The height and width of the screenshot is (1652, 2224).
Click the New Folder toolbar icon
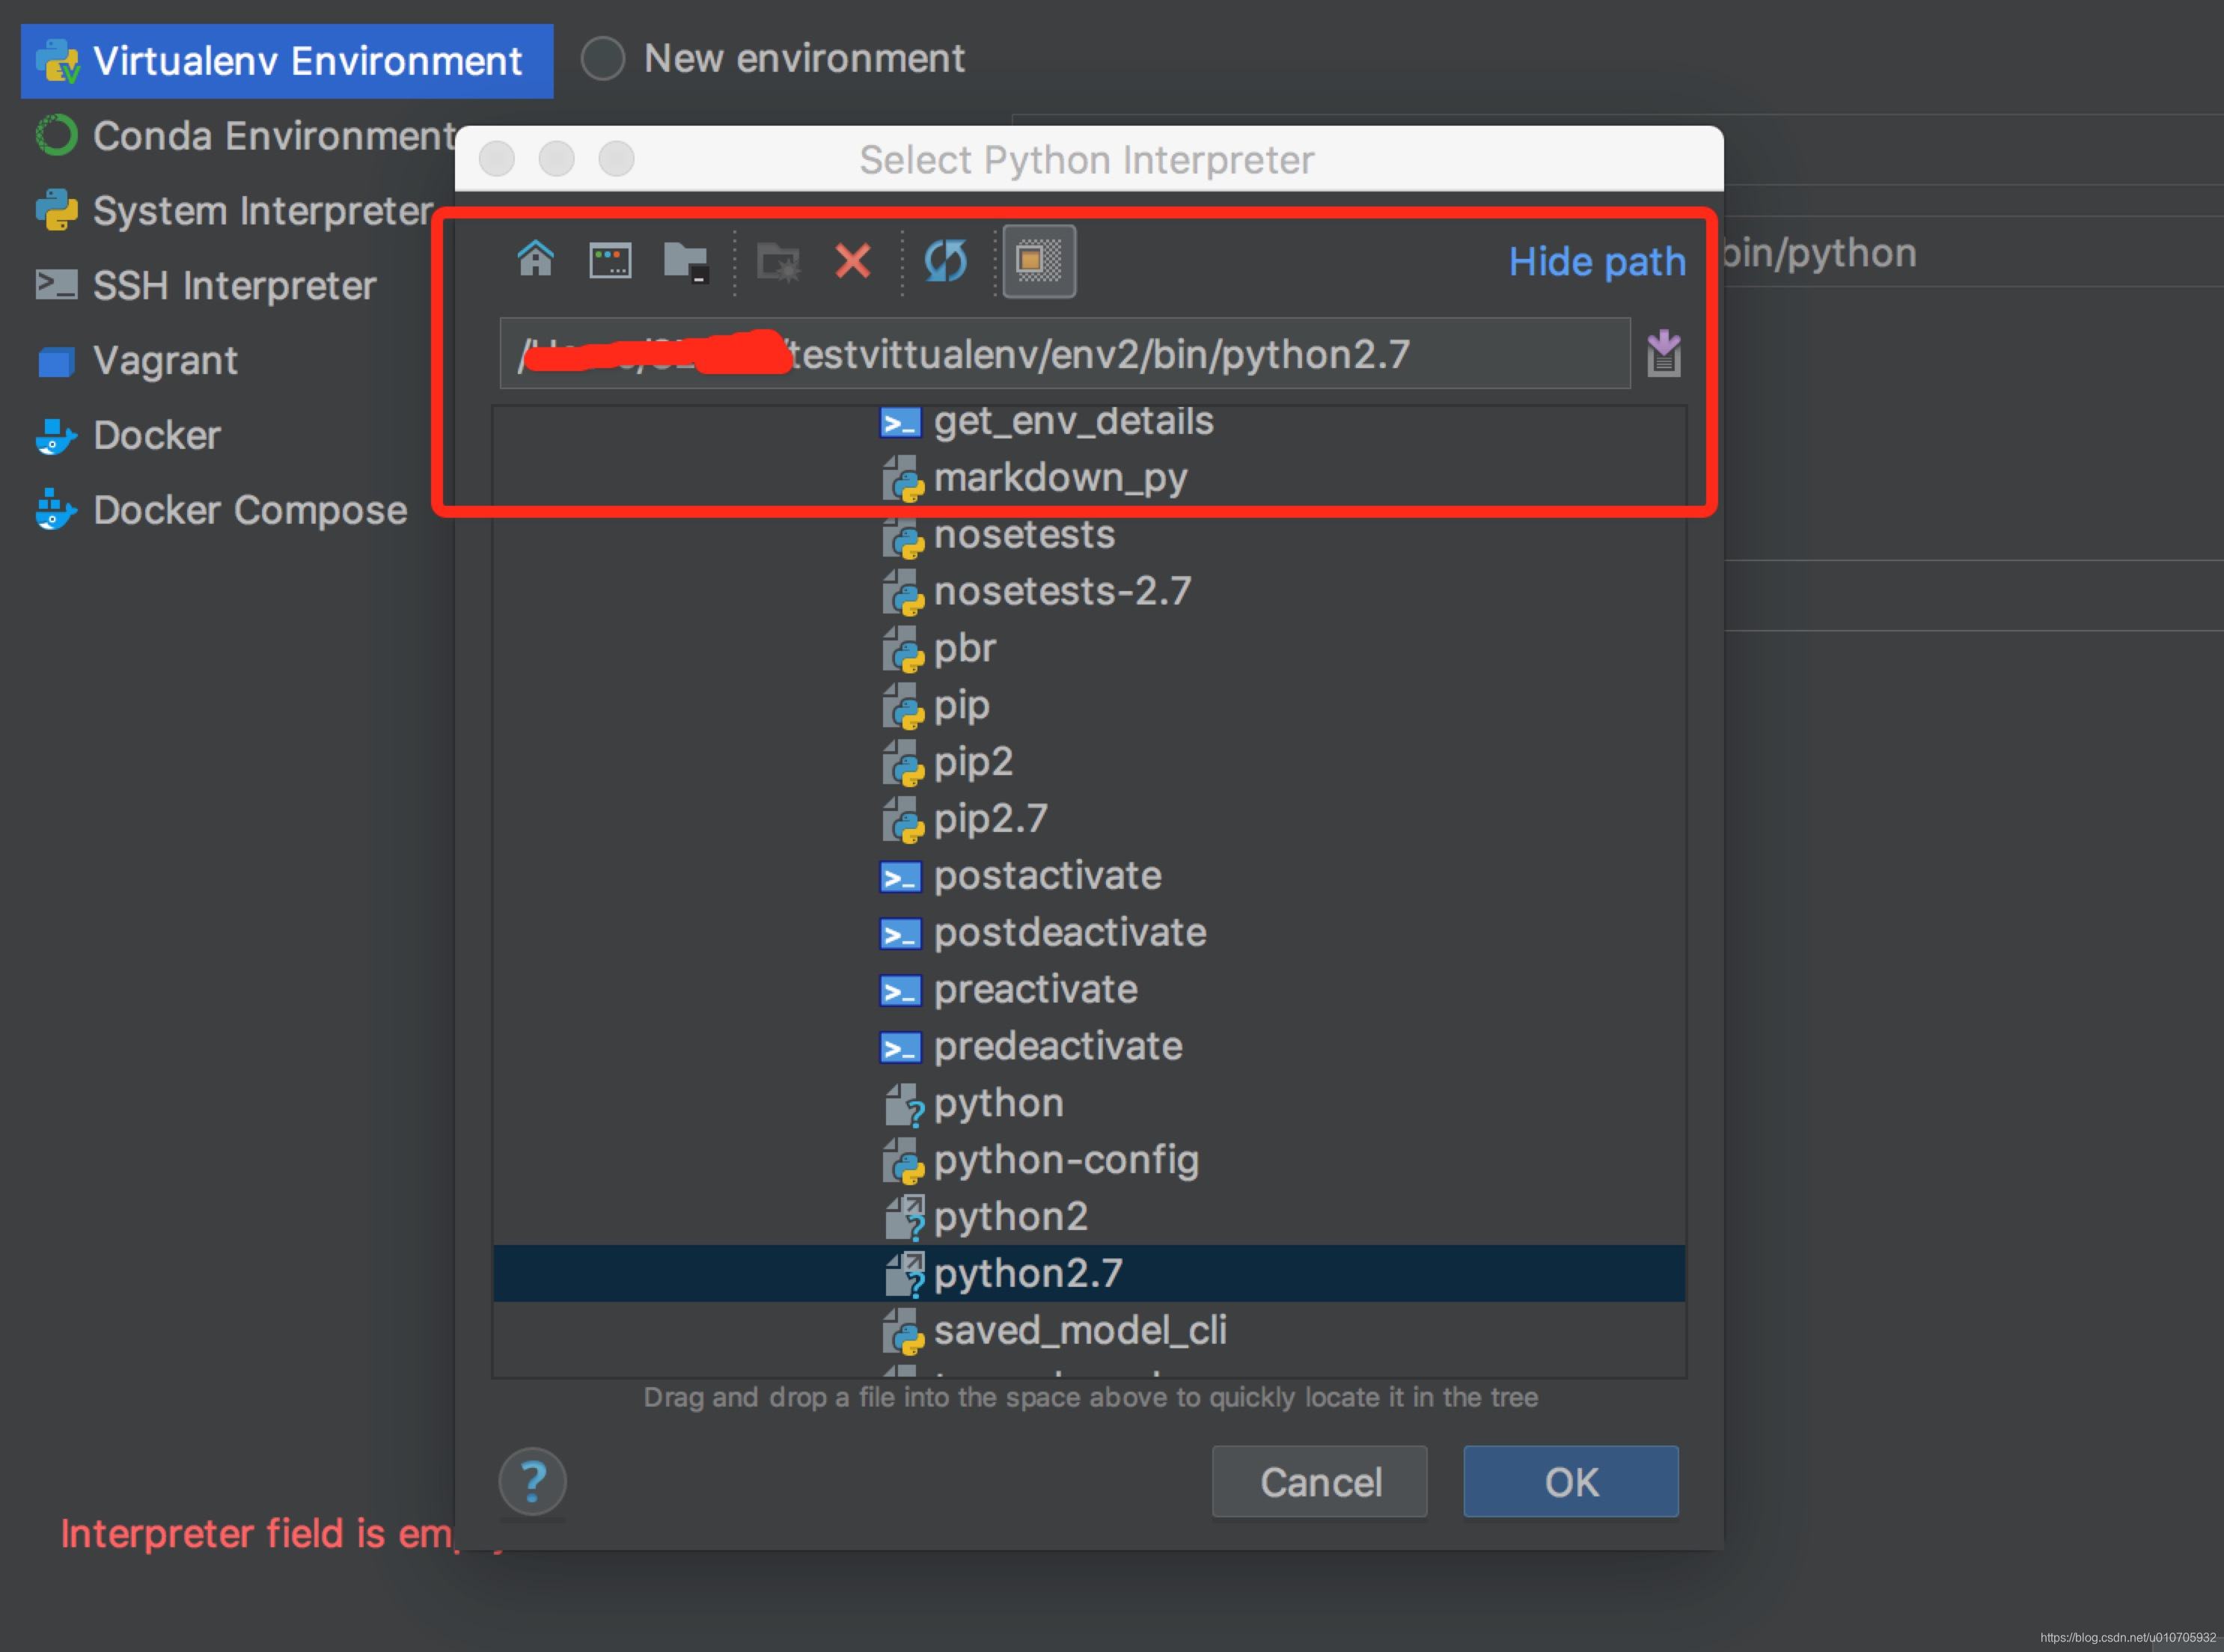[x=779, y=262]
